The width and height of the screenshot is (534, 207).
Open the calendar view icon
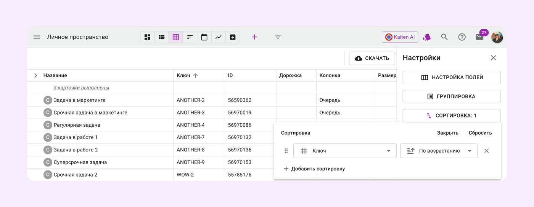[204, 37]
